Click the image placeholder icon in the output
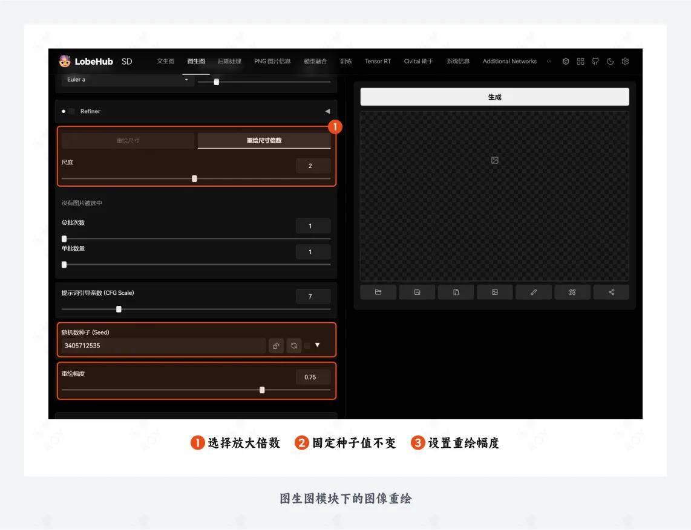The width and height of the screenshot is (691, 530). pos(495,160)
